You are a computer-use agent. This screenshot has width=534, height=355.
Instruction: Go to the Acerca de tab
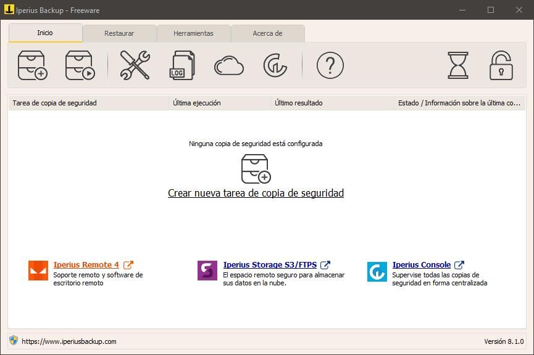(268, 34)
